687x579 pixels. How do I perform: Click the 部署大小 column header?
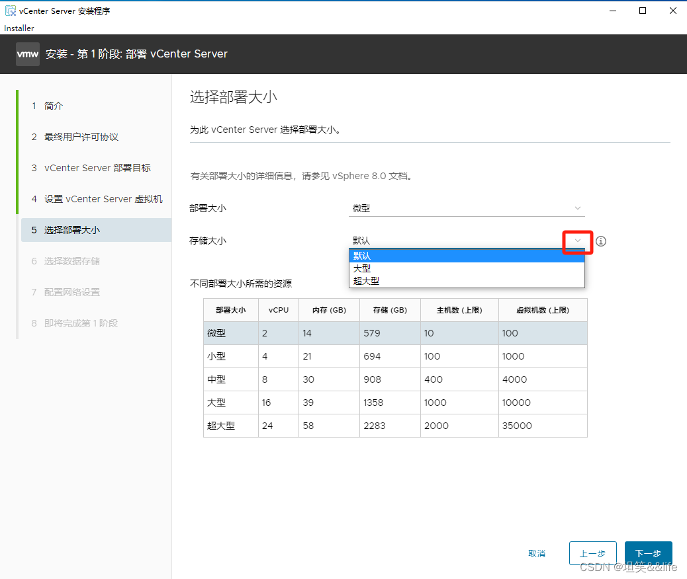(x=231, y=310)
